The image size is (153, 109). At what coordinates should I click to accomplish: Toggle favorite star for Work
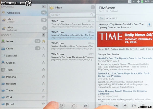point(43,97)
